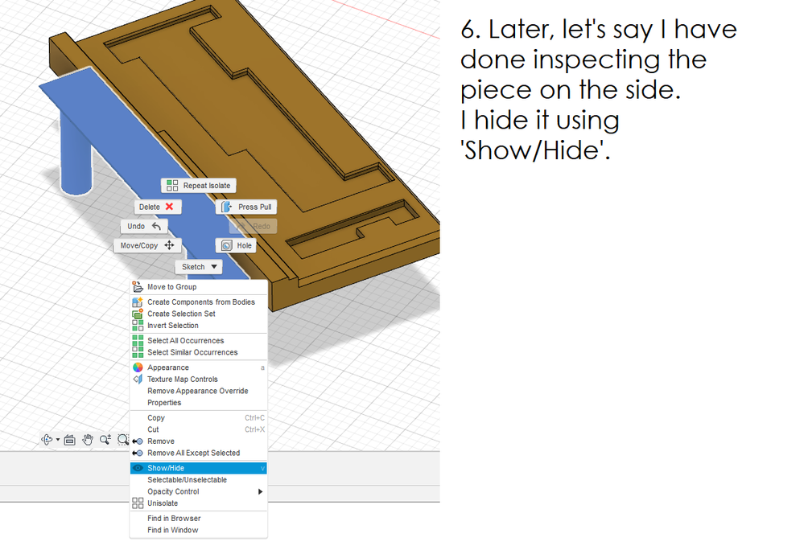
Task: Click the Zoom Window icon
Action: 123,439
